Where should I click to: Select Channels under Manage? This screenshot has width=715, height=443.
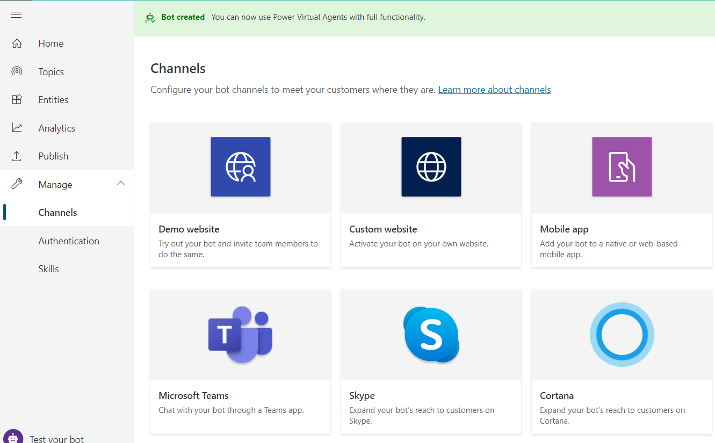[57, 213]
